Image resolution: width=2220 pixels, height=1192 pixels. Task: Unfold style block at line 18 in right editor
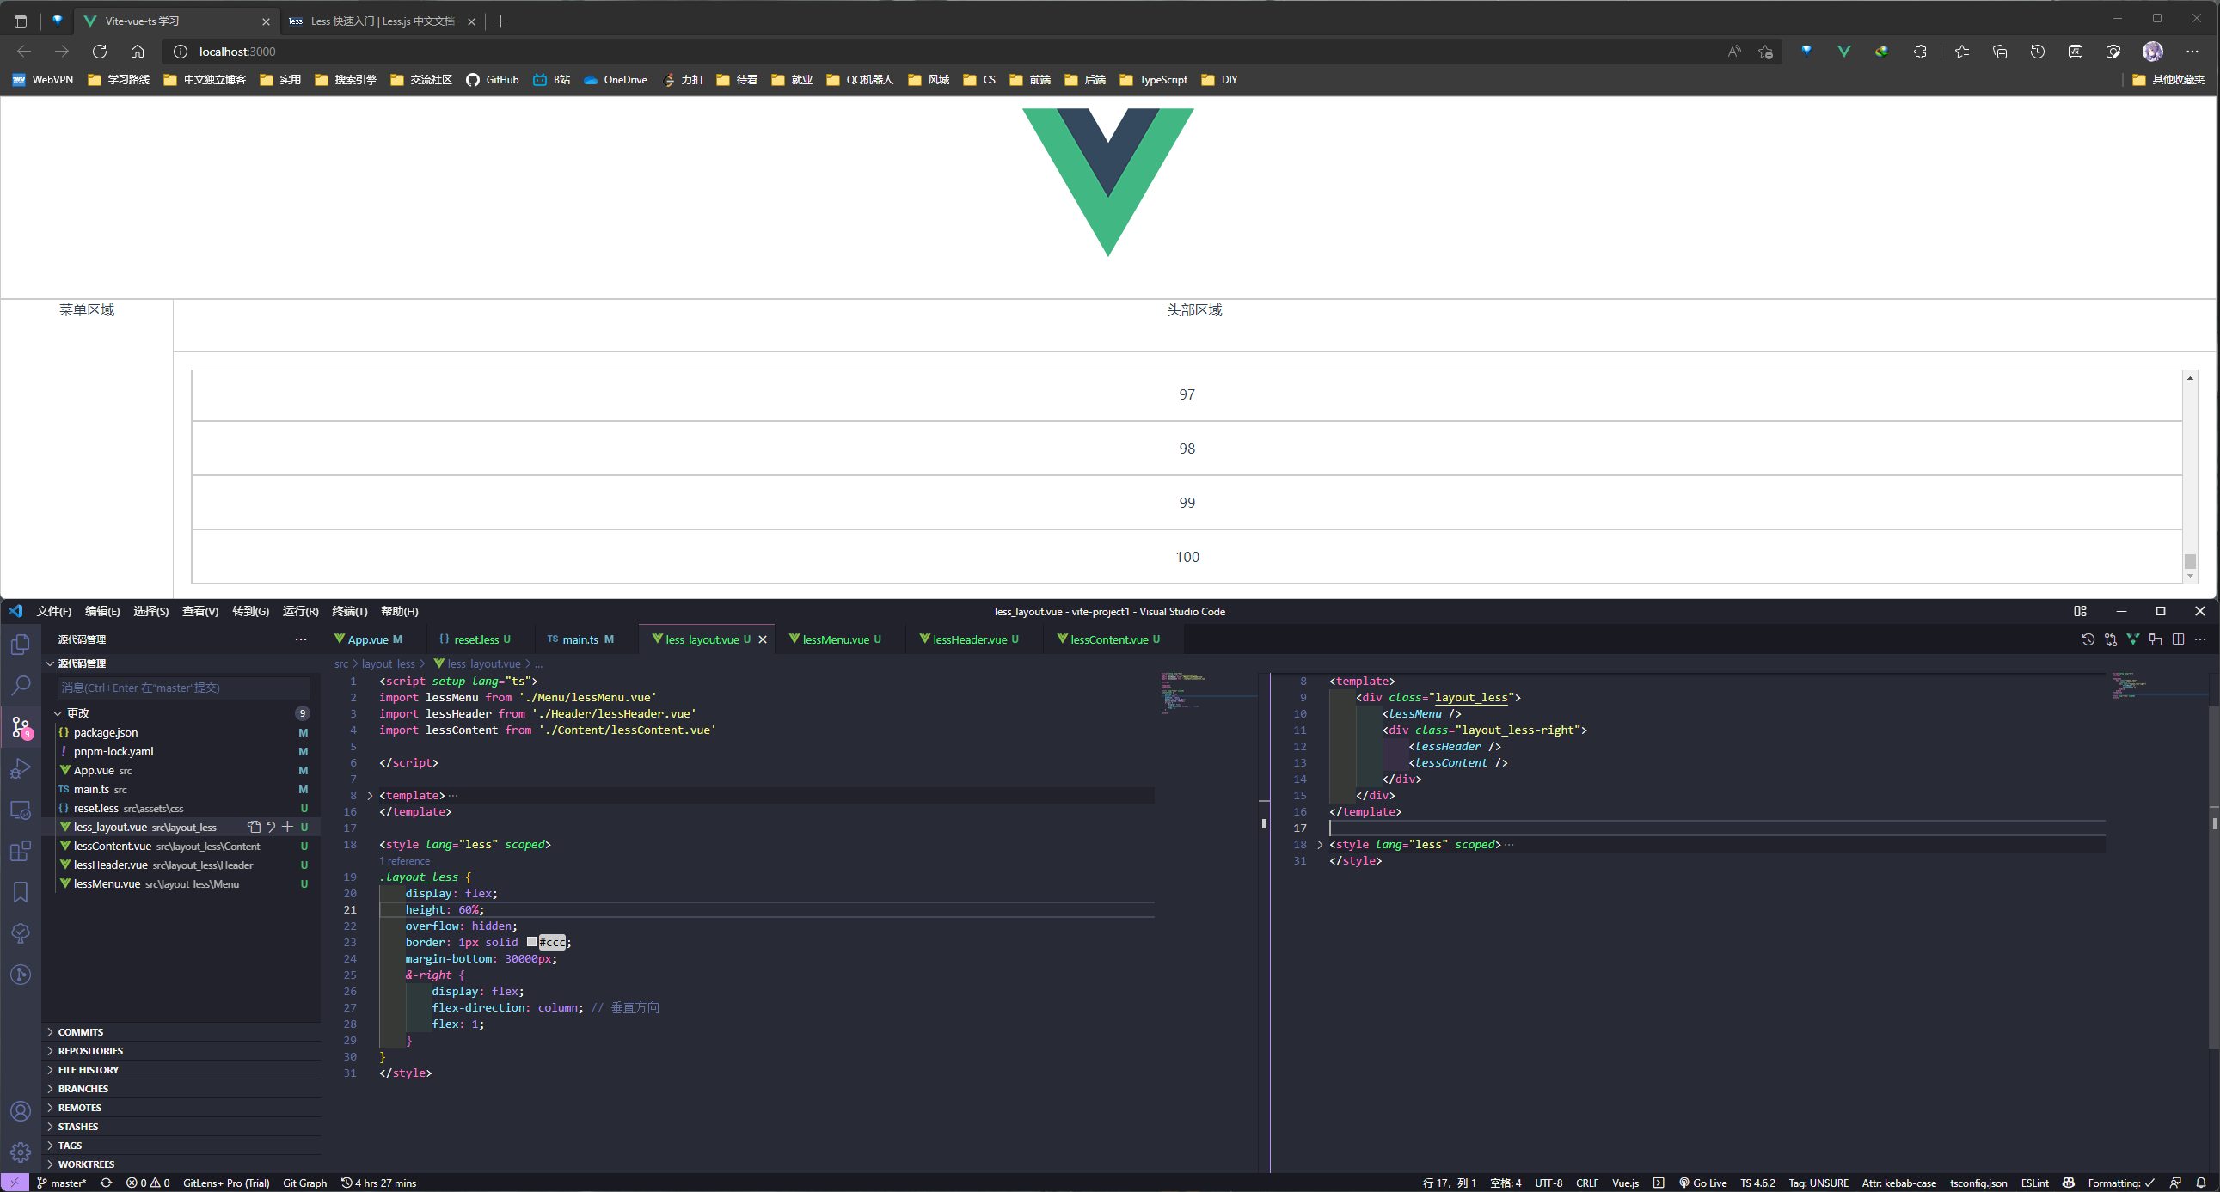1320,845
